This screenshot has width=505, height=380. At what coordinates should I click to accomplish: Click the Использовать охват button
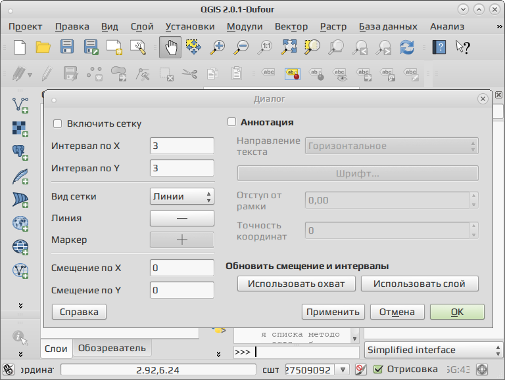coord(297,284)
